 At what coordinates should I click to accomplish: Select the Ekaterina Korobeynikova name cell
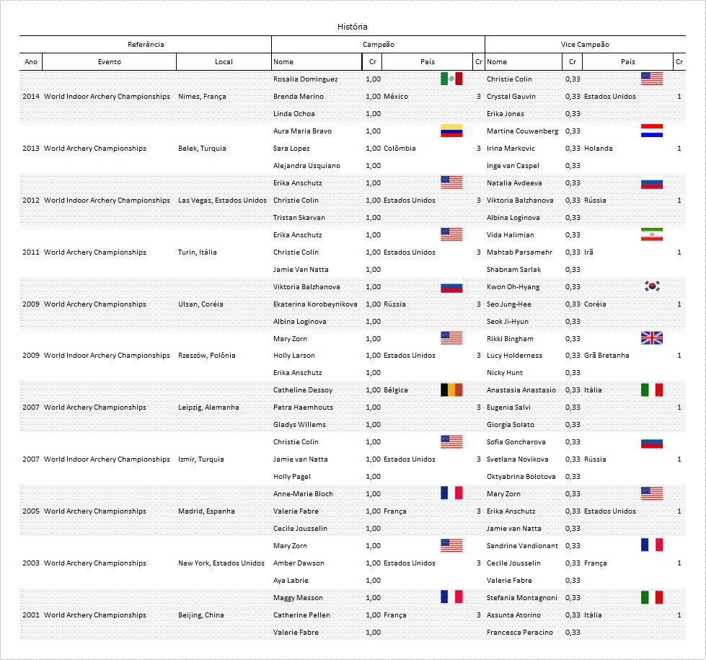click(315, 304)
